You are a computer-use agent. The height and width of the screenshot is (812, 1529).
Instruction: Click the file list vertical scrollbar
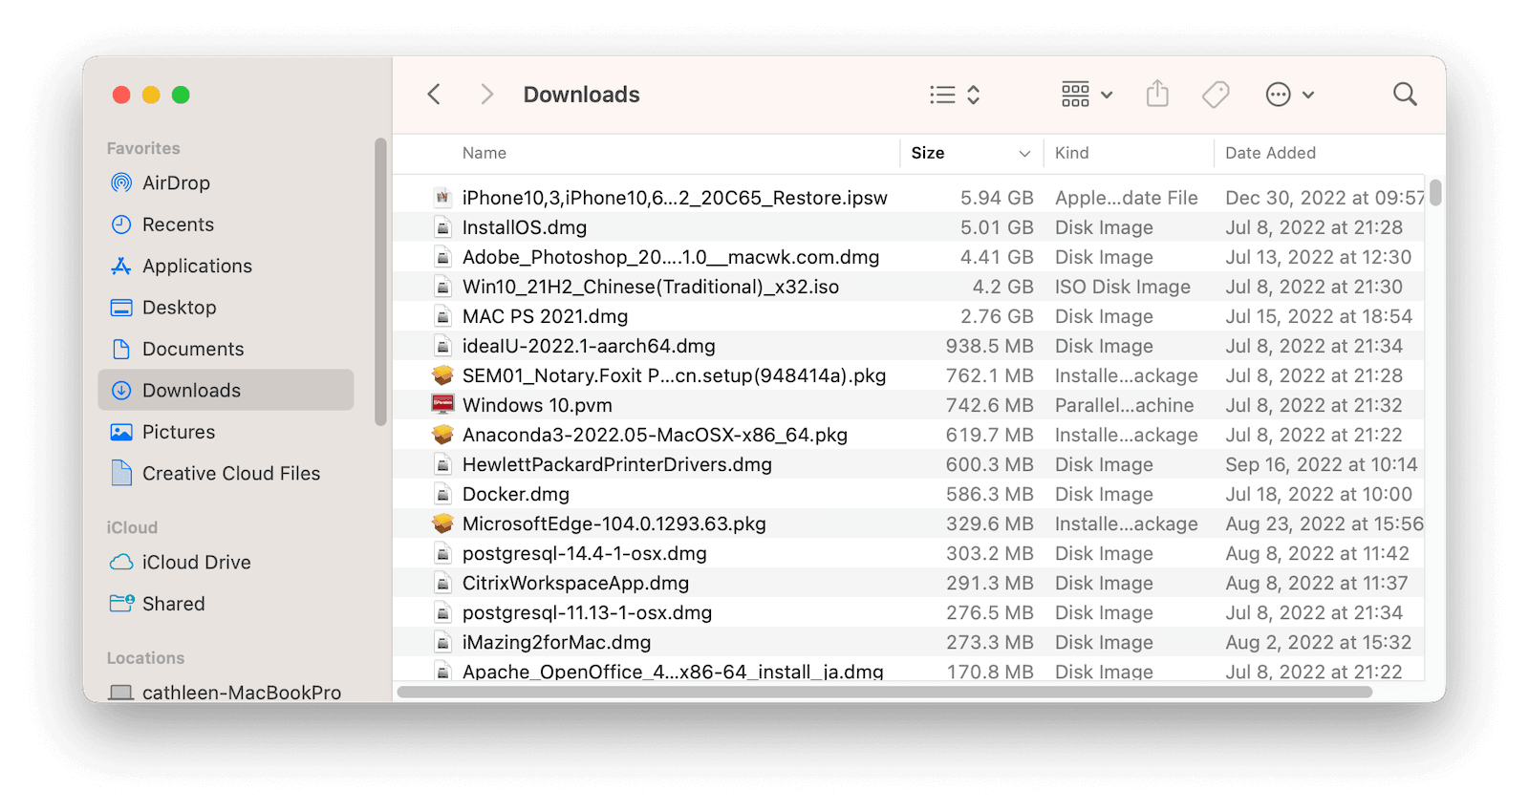1435,191
